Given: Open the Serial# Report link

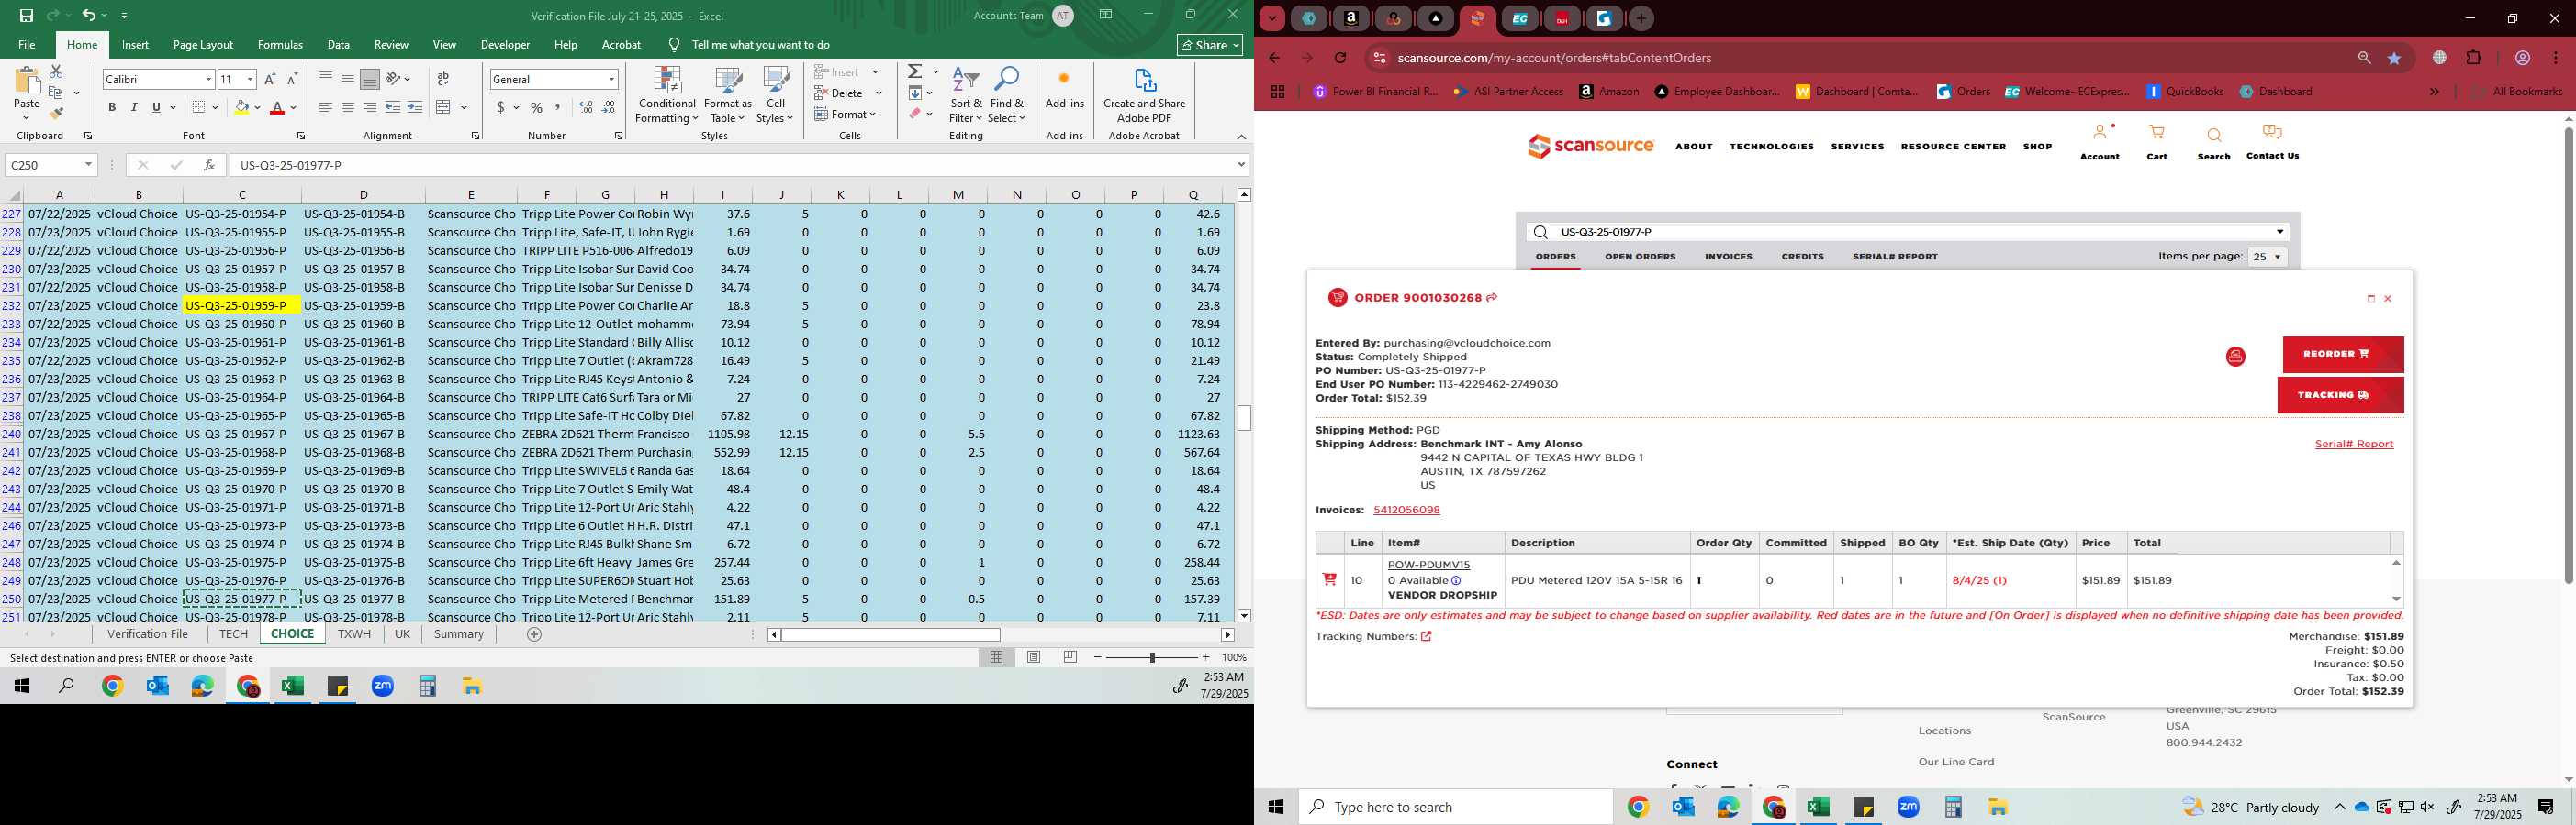Looking at the screenshot, I should click(2354, 445).
